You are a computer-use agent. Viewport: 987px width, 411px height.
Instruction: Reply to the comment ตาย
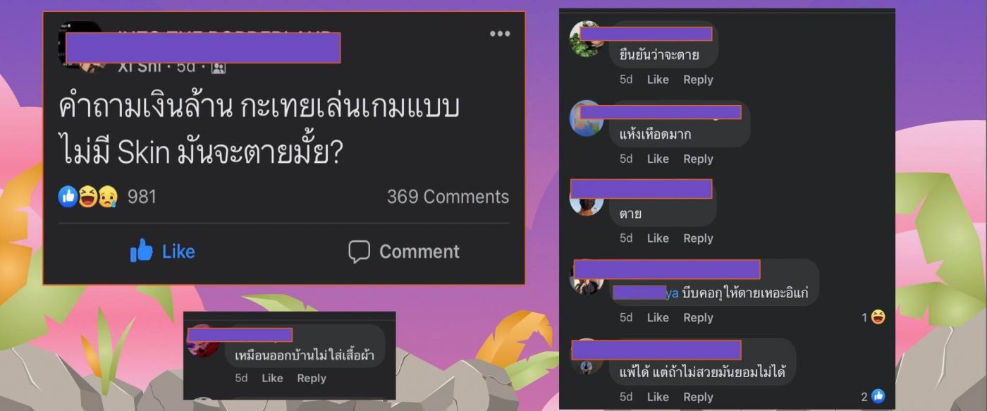[x=698, y=238]
